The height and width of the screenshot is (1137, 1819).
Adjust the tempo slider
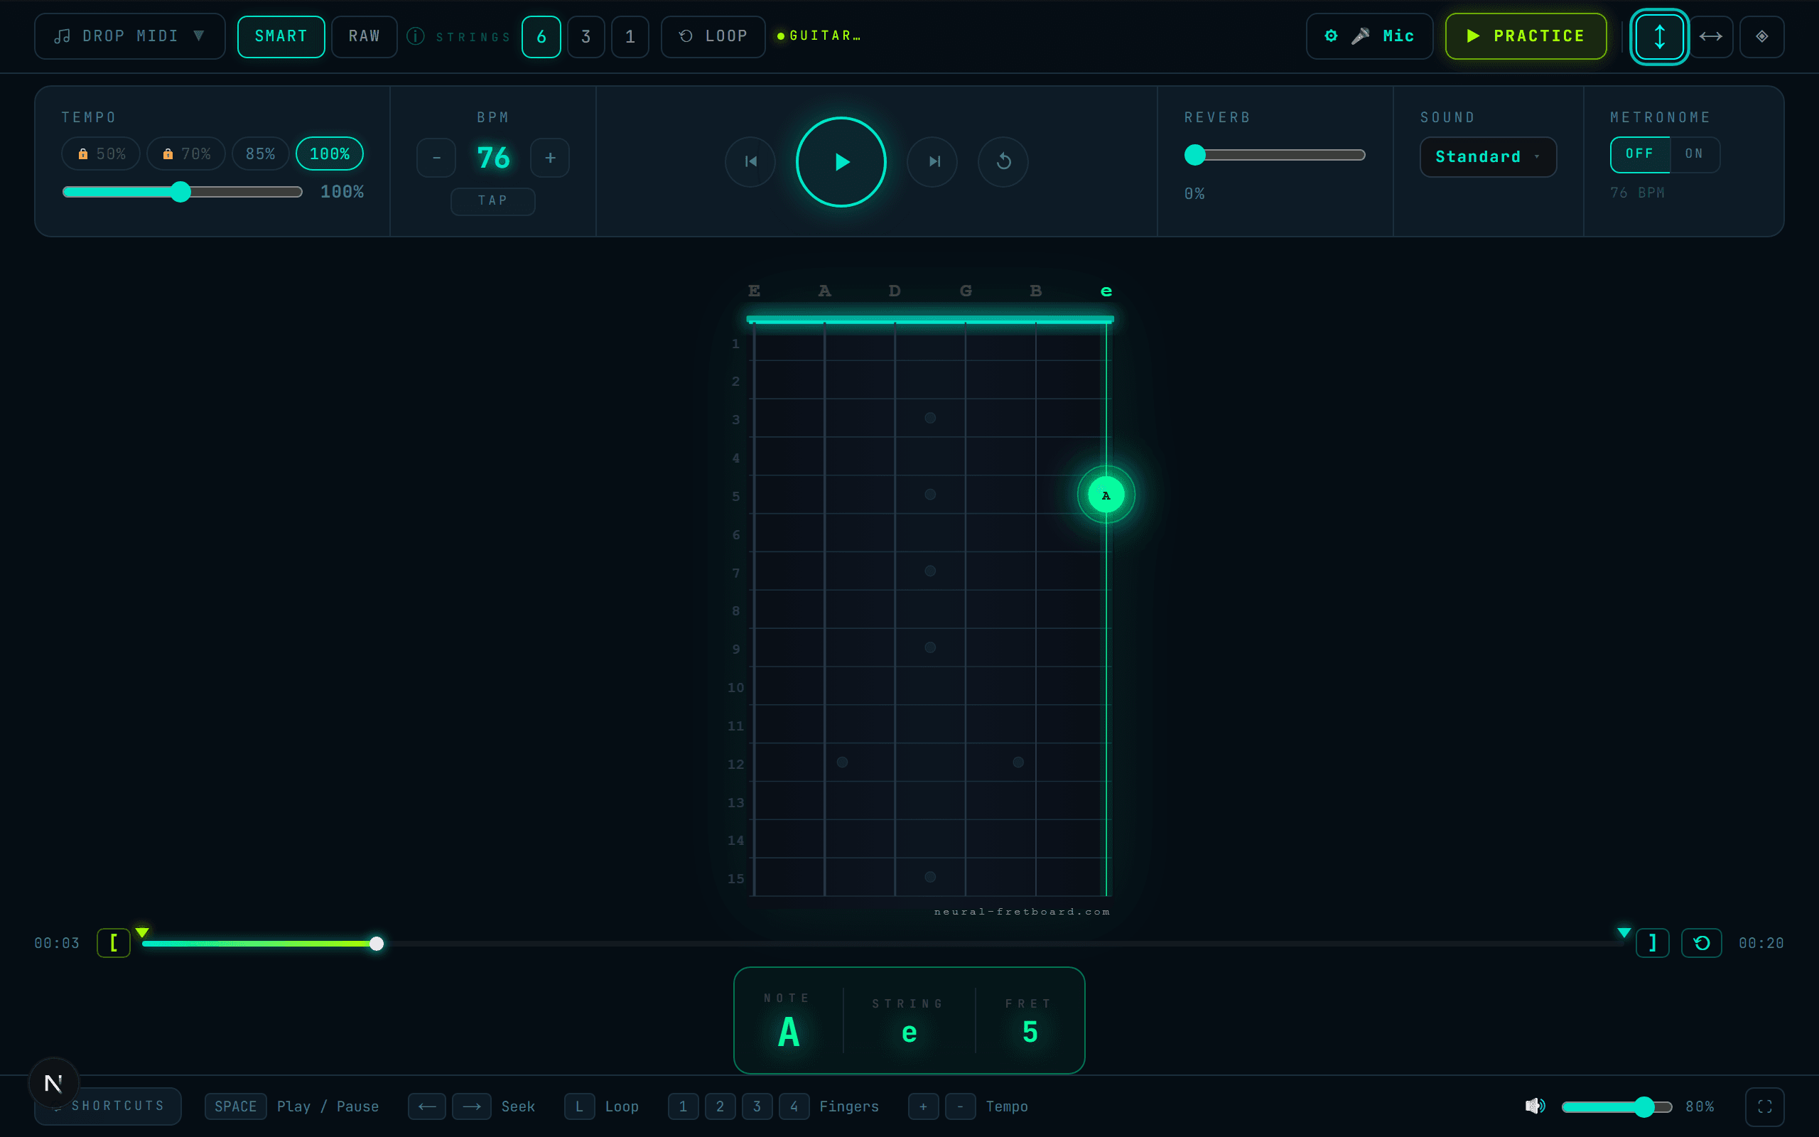[182, 192]
